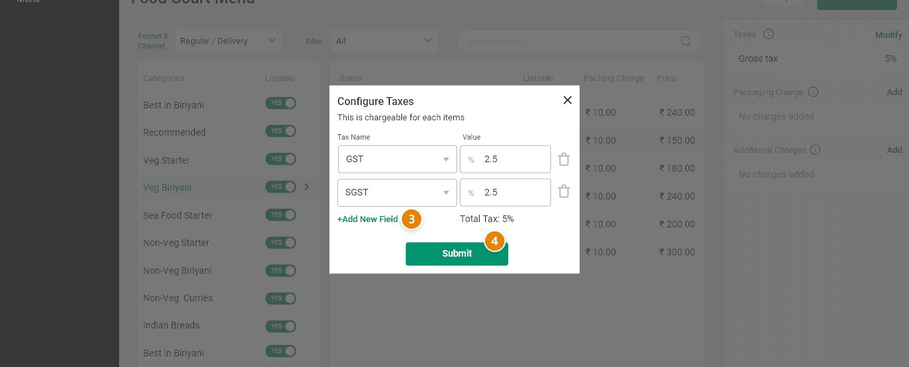Toggle Listable for Recommended category
Image resolution: width=909 pixels, height=367 pixels.
[x=280, y=131]
